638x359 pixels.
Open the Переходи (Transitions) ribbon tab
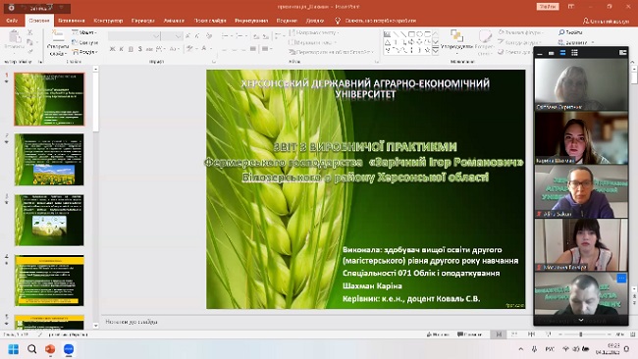click(x=143, y=21)
